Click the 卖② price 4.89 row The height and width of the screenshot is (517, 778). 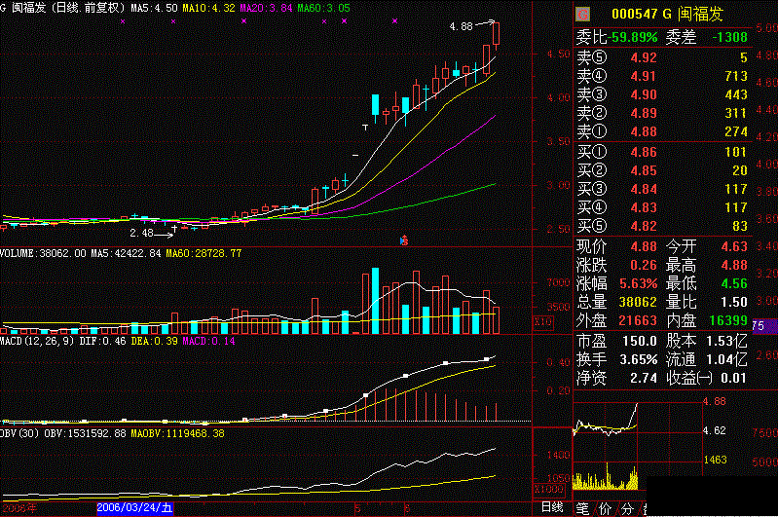[x=662, y=113]
